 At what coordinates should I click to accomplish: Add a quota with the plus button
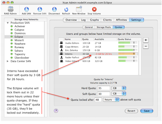[x=145, y=40]
